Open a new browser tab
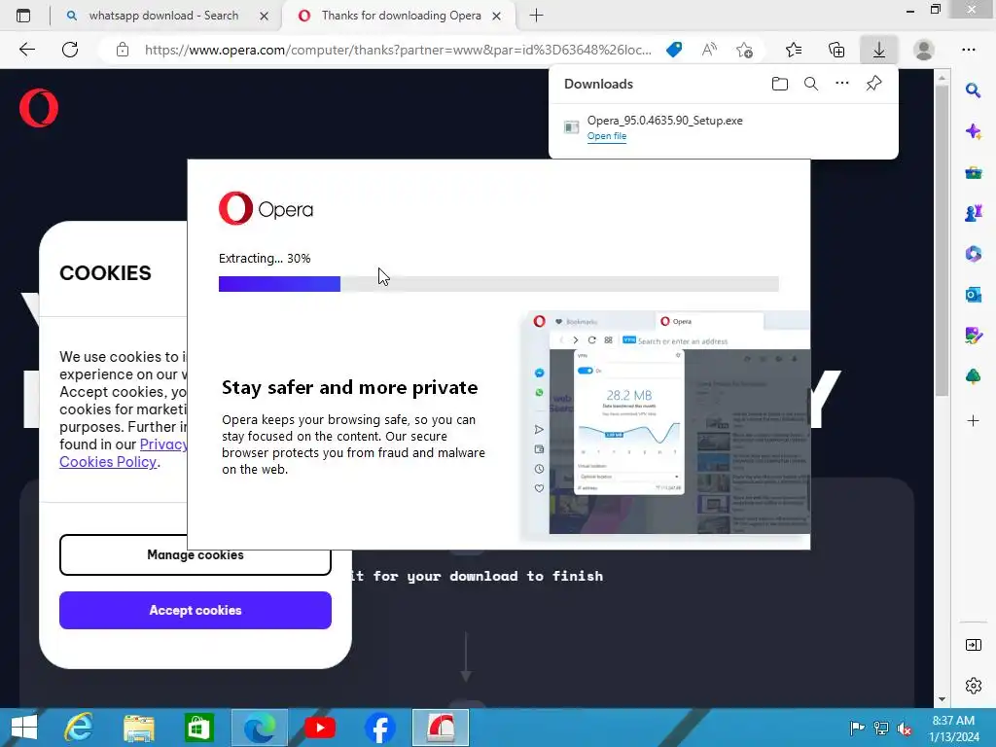Viewport: 996px width, 747px height. pos(536,16)
